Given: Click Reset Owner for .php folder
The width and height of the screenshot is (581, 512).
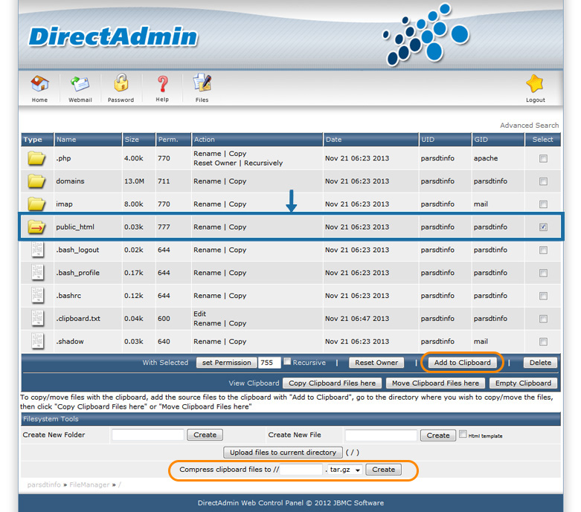Looking at the screenshot, I should tap(215, 163).
